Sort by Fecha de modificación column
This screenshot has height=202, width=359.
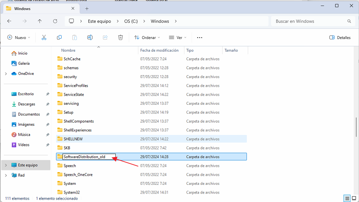(x=159, y=50)
